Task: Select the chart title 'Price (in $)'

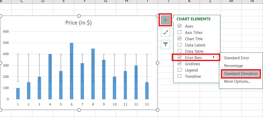Action: coord(79,23)
